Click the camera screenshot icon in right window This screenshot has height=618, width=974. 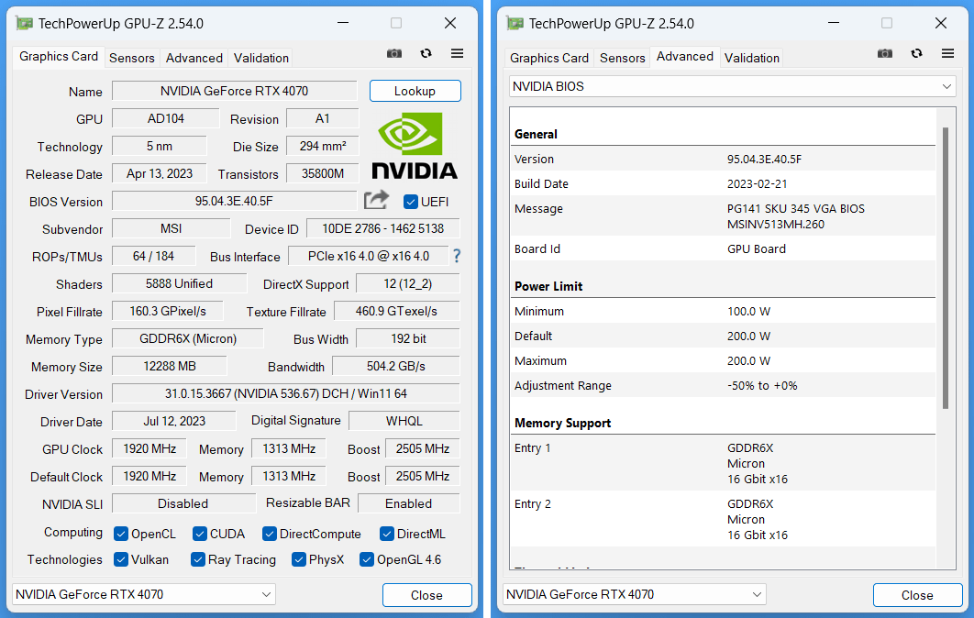click(x=885, y=54)
